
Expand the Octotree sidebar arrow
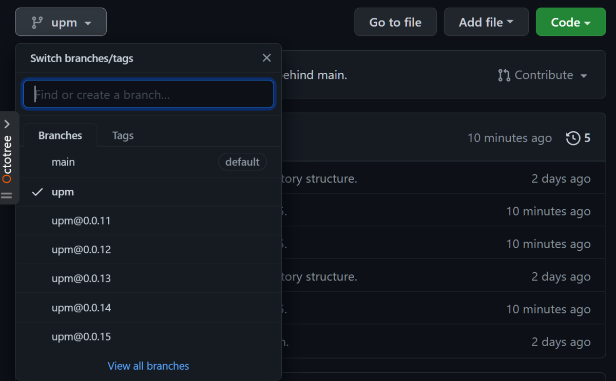[x=7, y=123]
